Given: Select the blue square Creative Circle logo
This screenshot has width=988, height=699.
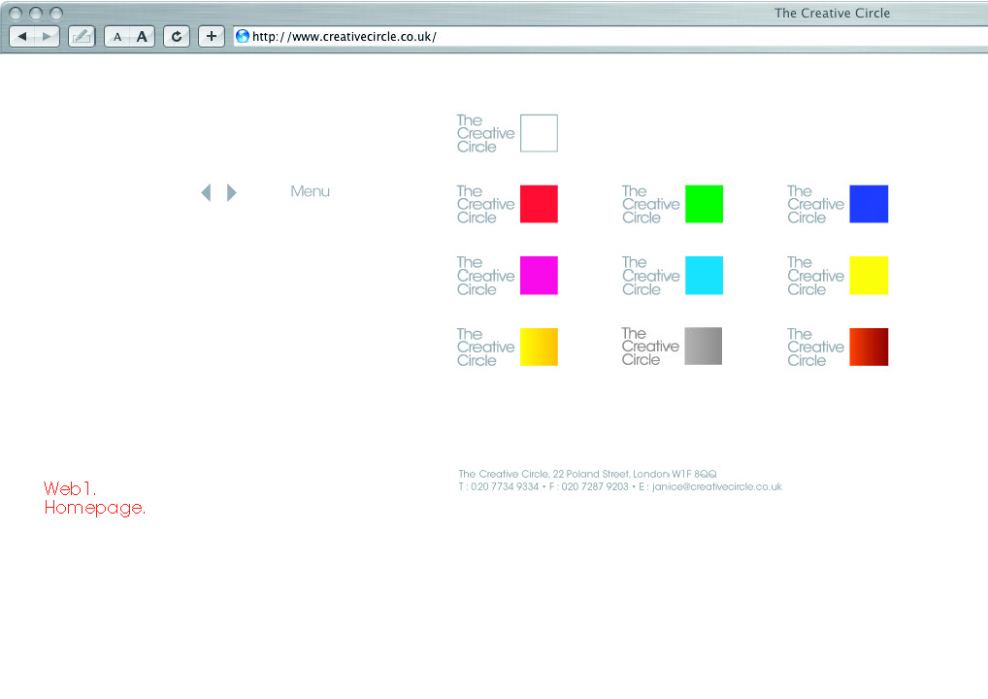Looking at the screenshot, I should (869, 204).
